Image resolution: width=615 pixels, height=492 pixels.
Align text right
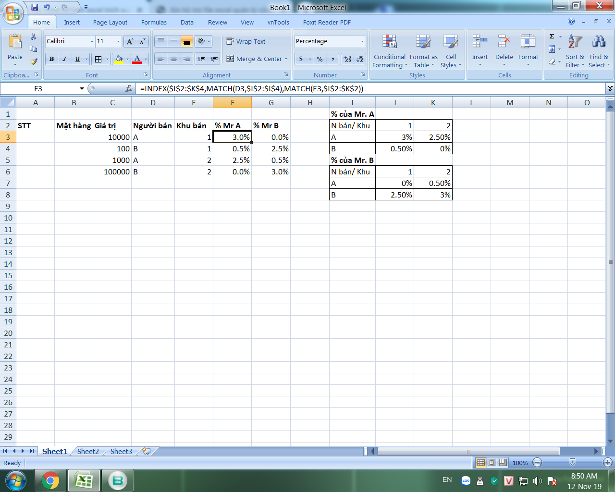click(x=187, y=59)
